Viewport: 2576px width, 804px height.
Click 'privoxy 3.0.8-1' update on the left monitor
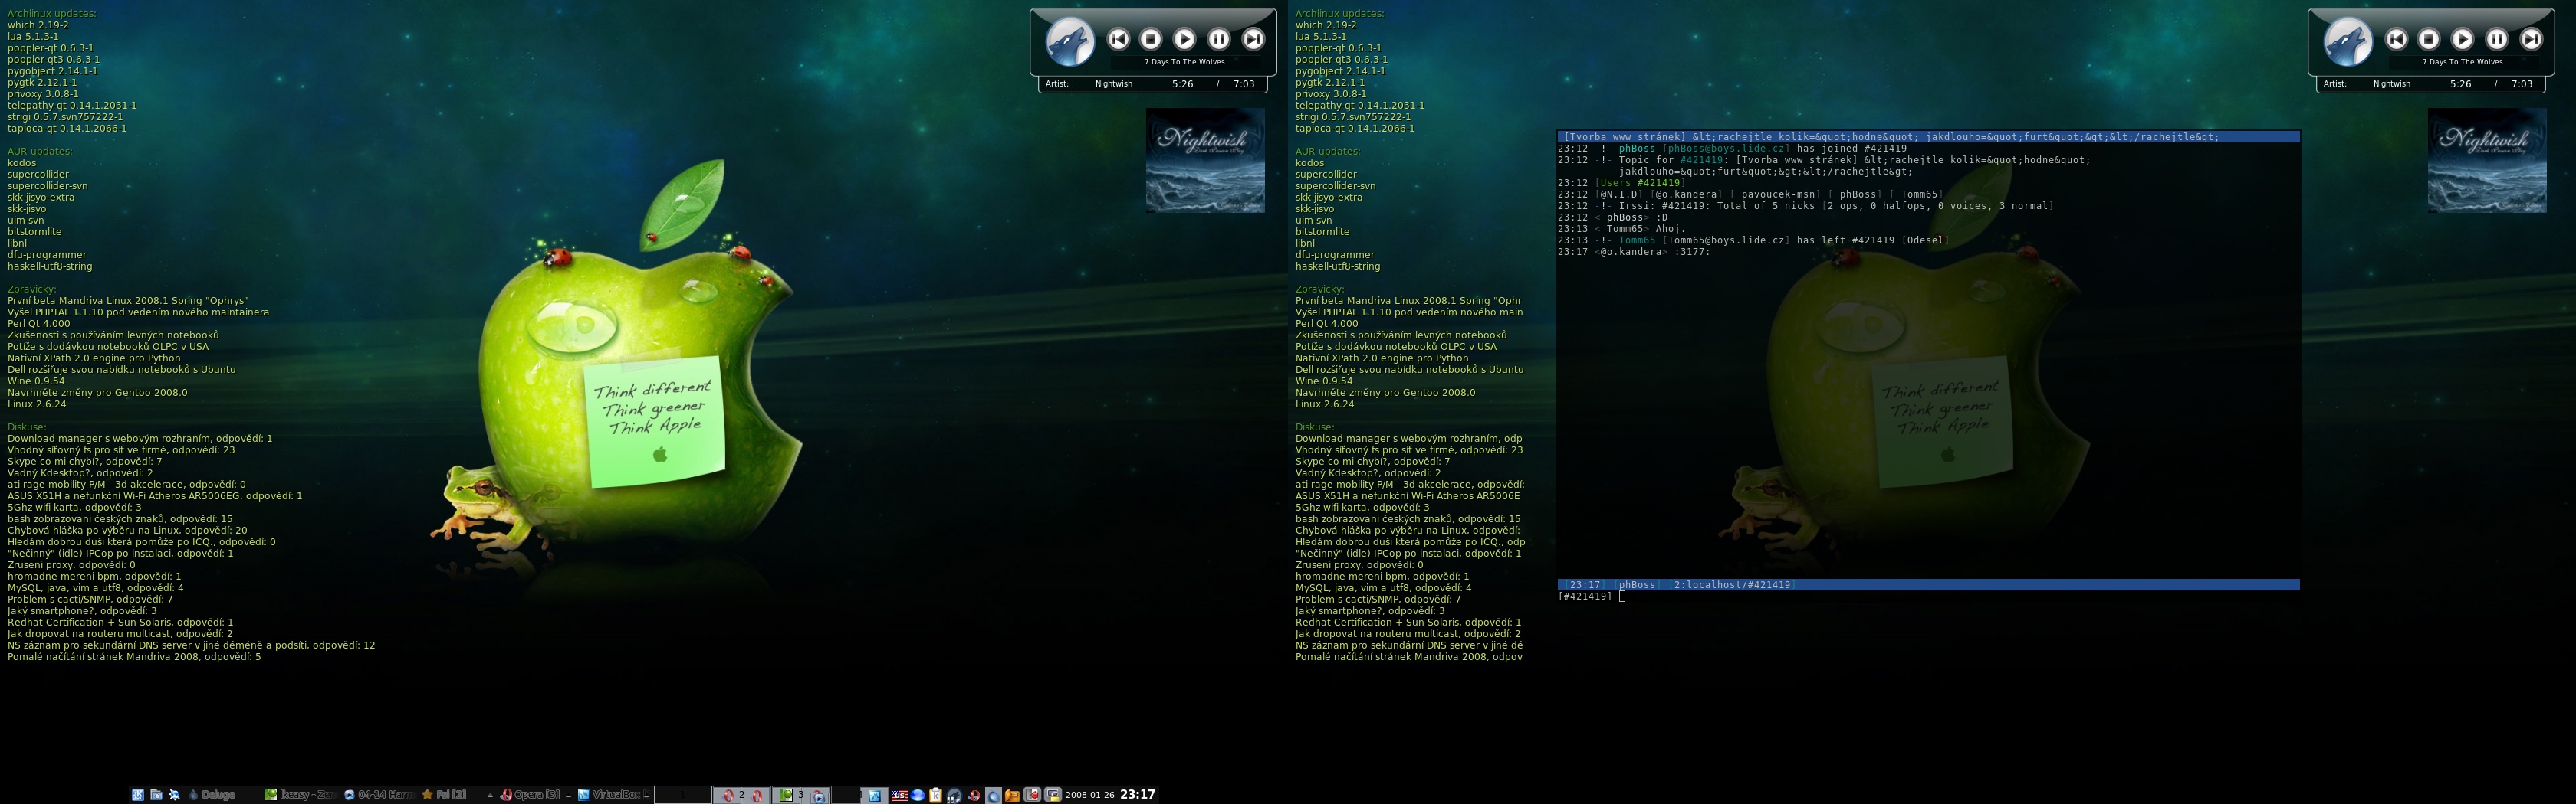click(x=43, y=94)
